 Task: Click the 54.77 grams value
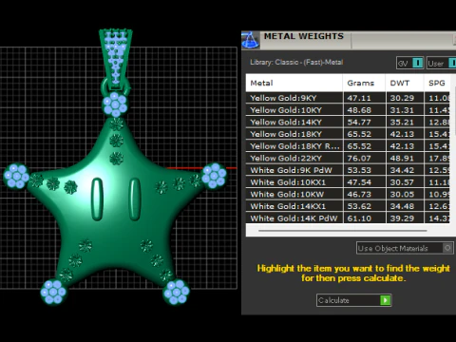(359, 122)
